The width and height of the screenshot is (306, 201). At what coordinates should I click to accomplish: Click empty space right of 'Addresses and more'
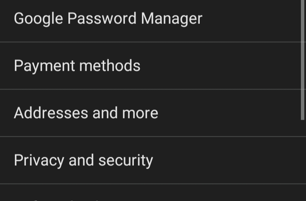(x=229, y=113)
